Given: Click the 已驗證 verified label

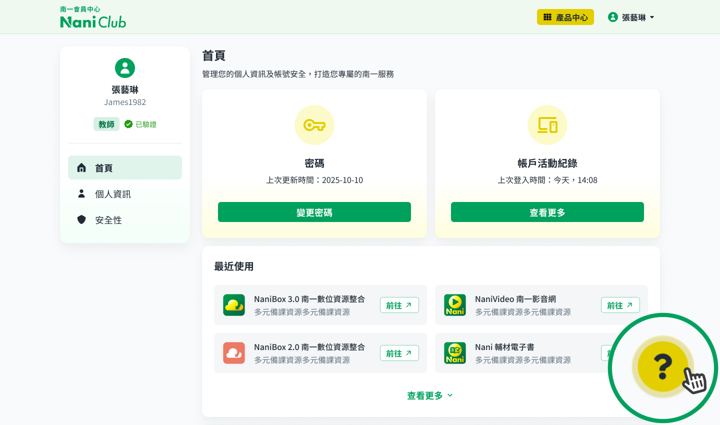Looking at the screenshot, I should tap(146, 124).
